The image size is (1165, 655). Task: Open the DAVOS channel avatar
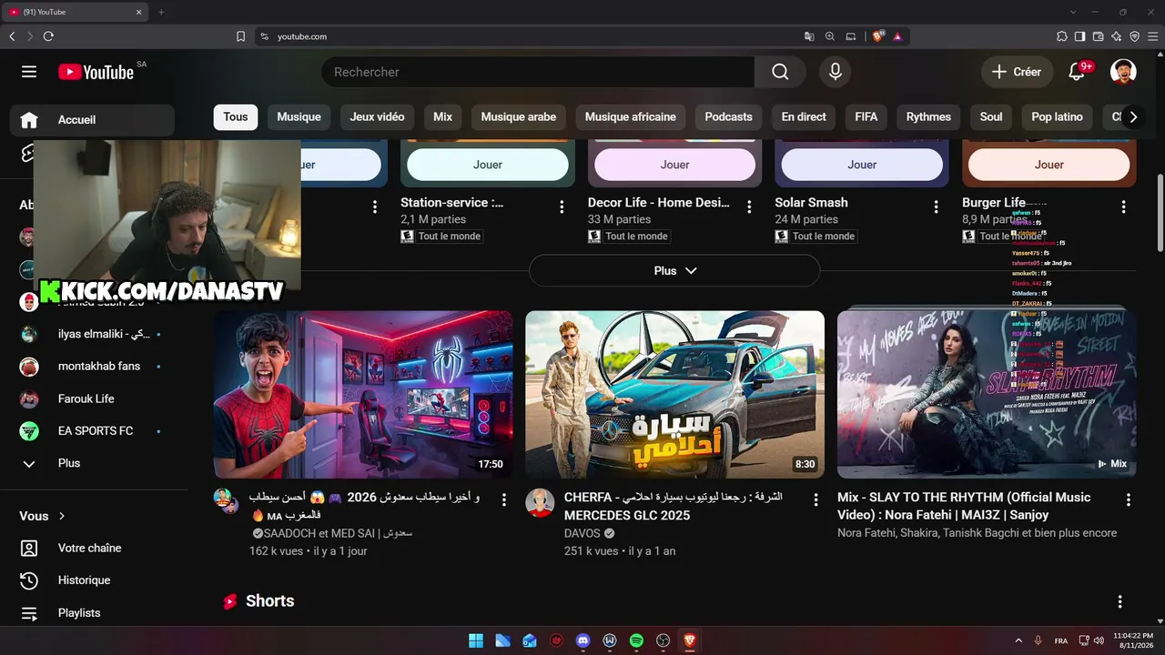point(540,503)
